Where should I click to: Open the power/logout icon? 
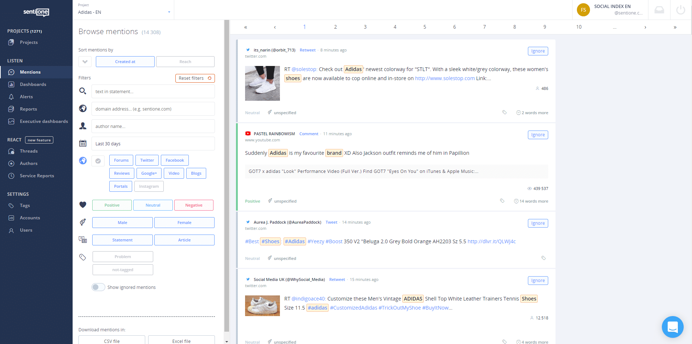pyautogui.click(x=680, y=10)
